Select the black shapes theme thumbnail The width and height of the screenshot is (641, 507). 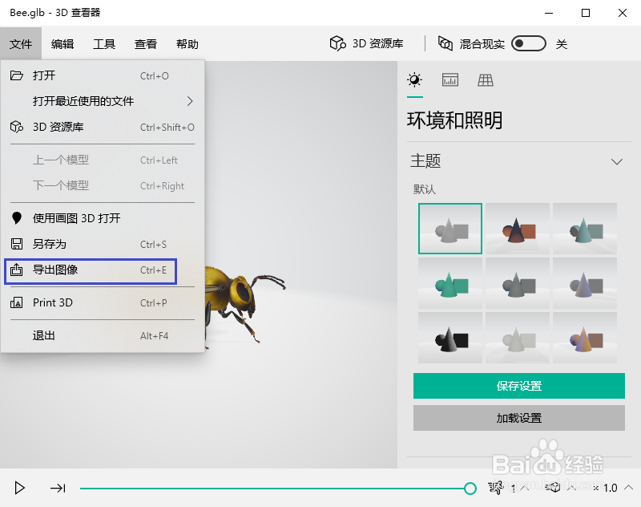click(x=450, y=338)
